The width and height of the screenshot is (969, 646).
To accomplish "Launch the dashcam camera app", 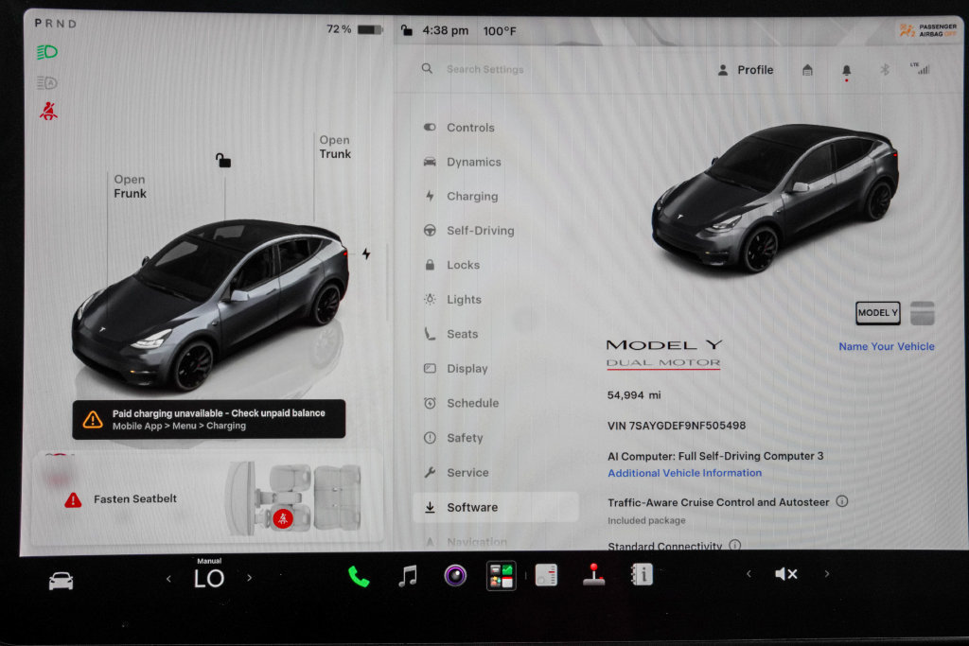I will pos(455,576).
